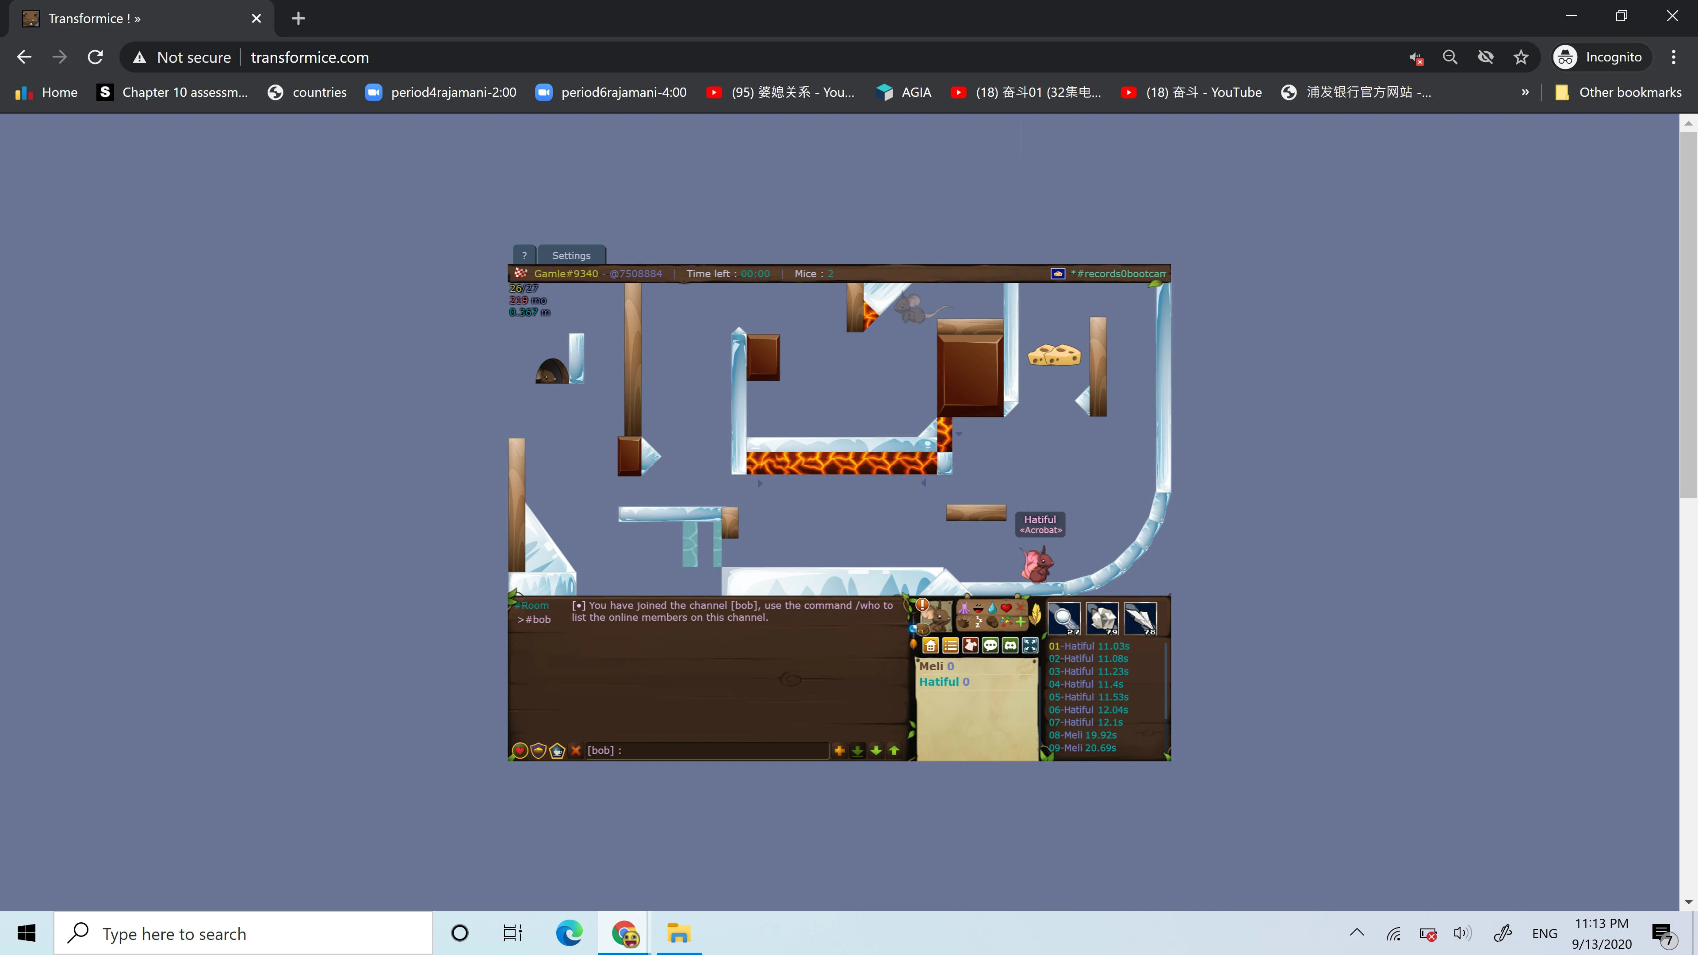Click the muted site sound icon

(x=1415, y=58)
